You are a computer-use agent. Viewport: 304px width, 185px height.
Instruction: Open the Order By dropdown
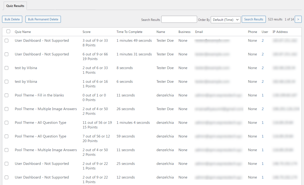(x=226, y=20)
